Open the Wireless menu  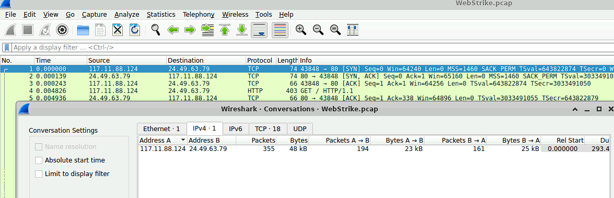(235, 15)
